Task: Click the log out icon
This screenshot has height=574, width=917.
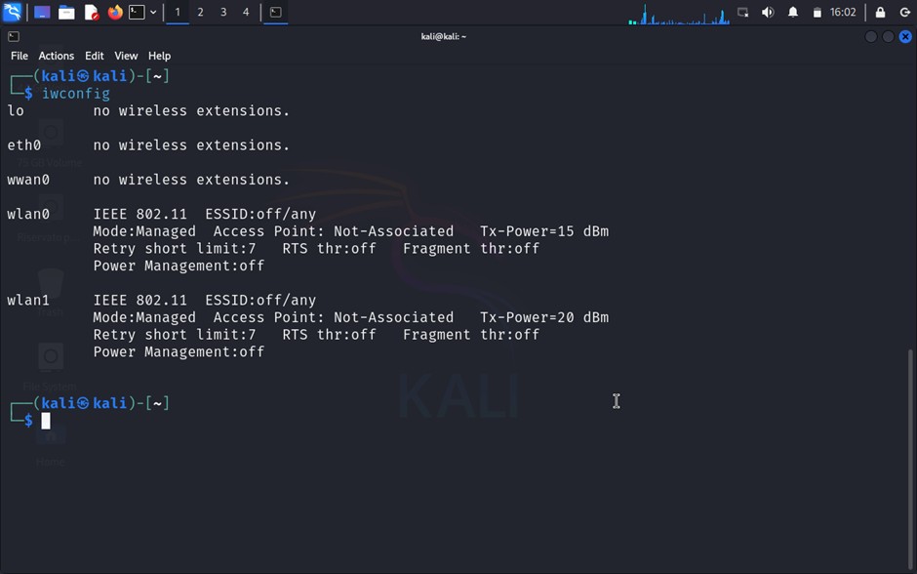Action: pos(904,13)
